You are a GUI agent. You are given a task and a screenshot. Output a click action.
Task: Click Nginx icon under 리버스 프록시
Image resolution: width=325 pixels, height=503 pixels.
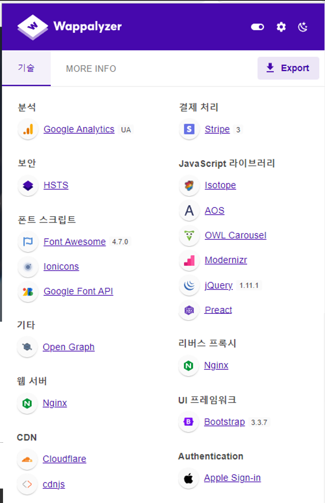[x=189, y=366]
